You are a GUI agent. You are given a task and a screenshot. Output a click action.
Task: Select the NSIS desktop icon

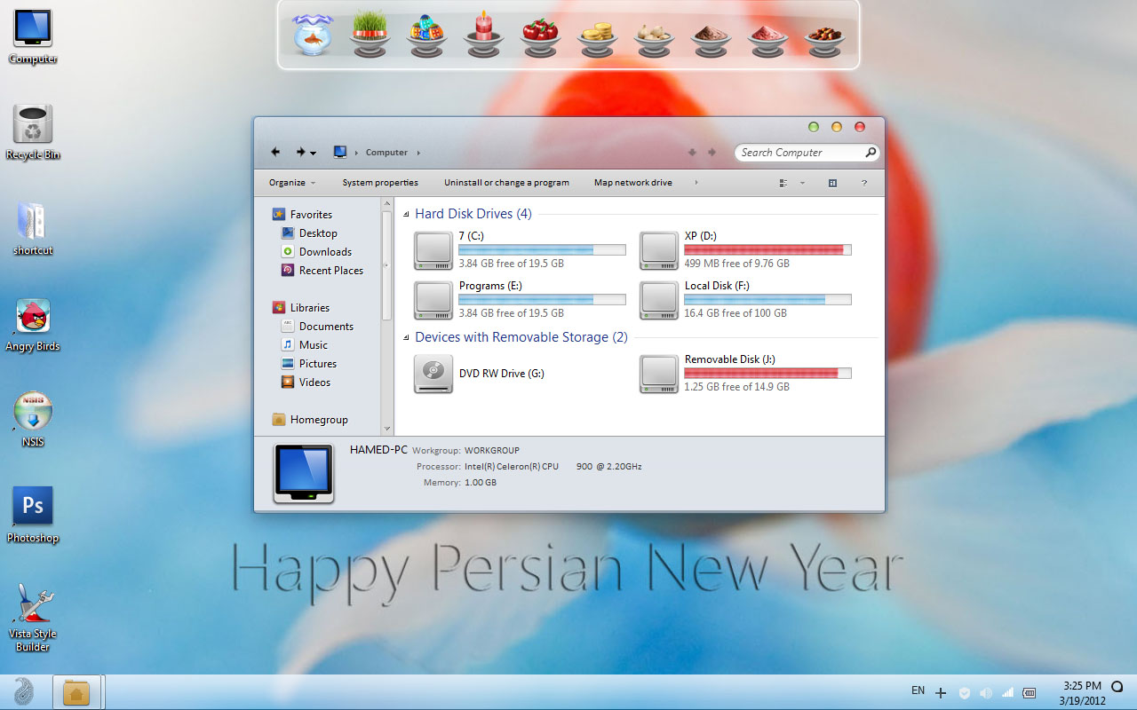[x=33, y=412]
